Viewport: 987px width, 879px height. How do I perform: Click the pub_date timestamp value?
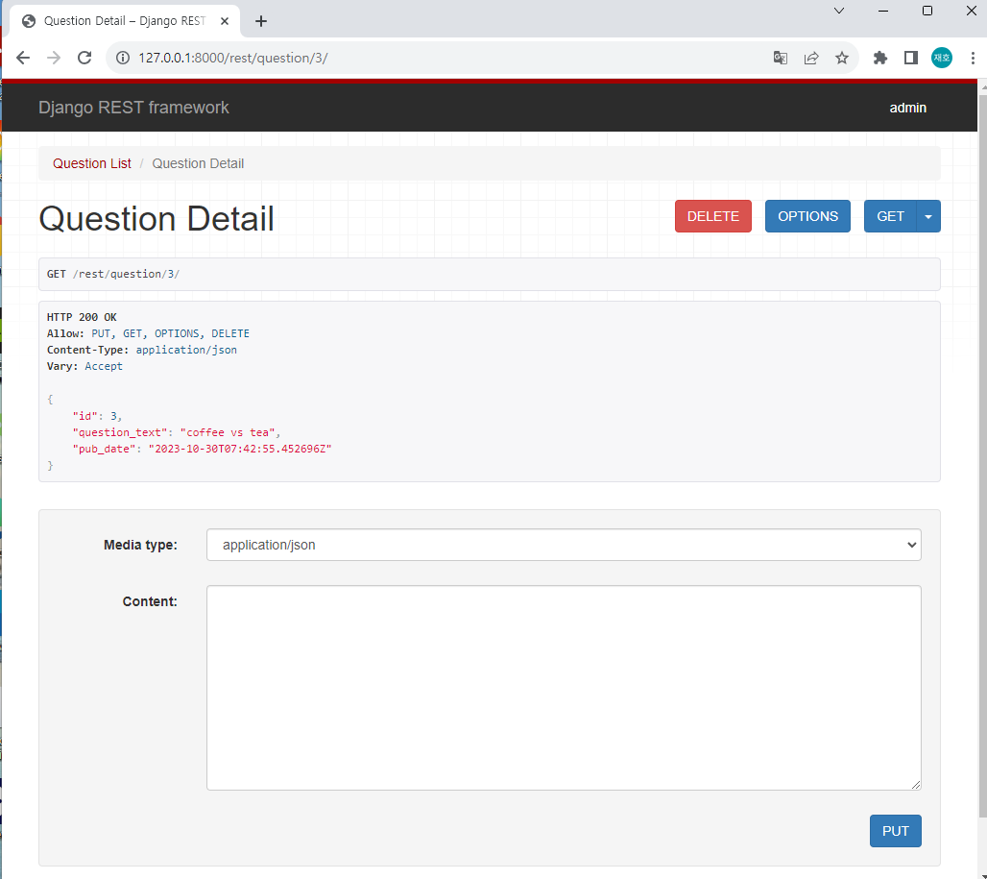click(x=240, y=449)
